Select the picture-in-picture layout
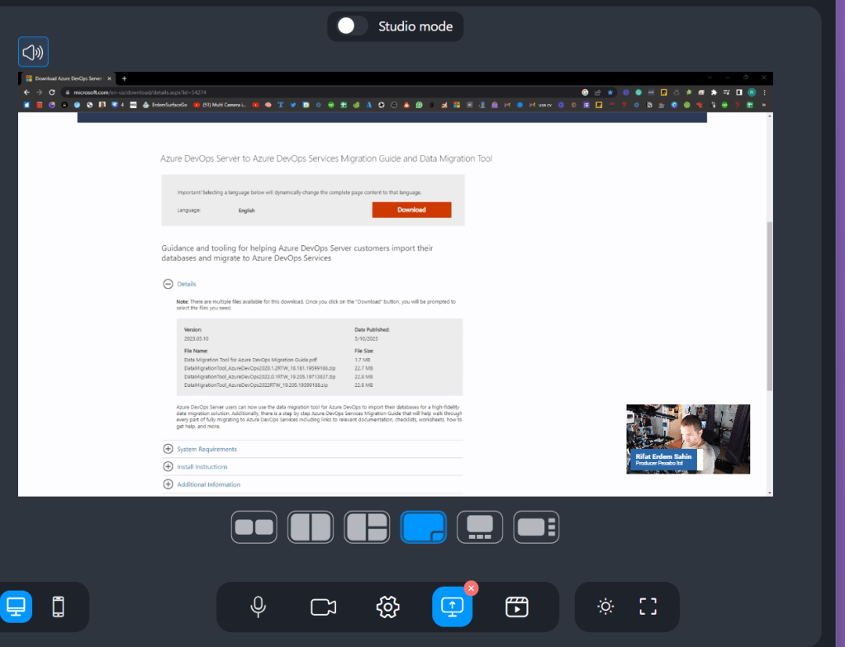The width and height of the screenshot is (845, 647). (x=424, y=527)
